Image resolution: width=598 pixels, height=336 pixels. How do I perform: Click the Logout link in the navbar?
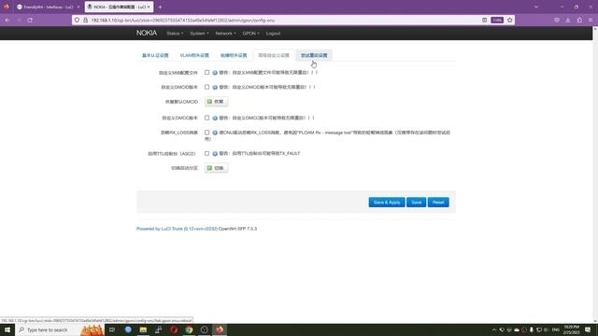[273, 34]
